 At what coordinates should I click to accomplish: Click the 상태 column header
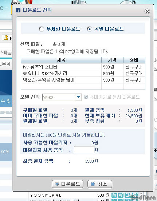pyautogui.click(x=134, y=60)
